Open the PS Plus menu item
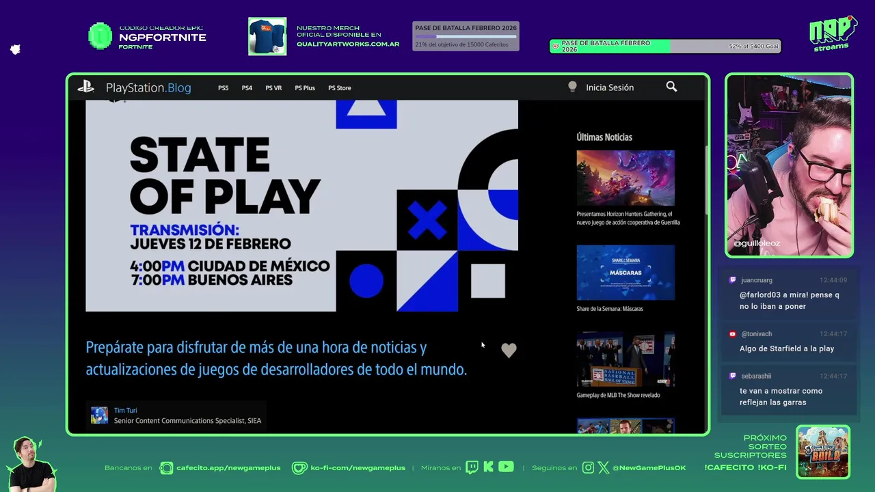Image resolution: width=875 pixels, height=492 pixels. coord(305,88)
